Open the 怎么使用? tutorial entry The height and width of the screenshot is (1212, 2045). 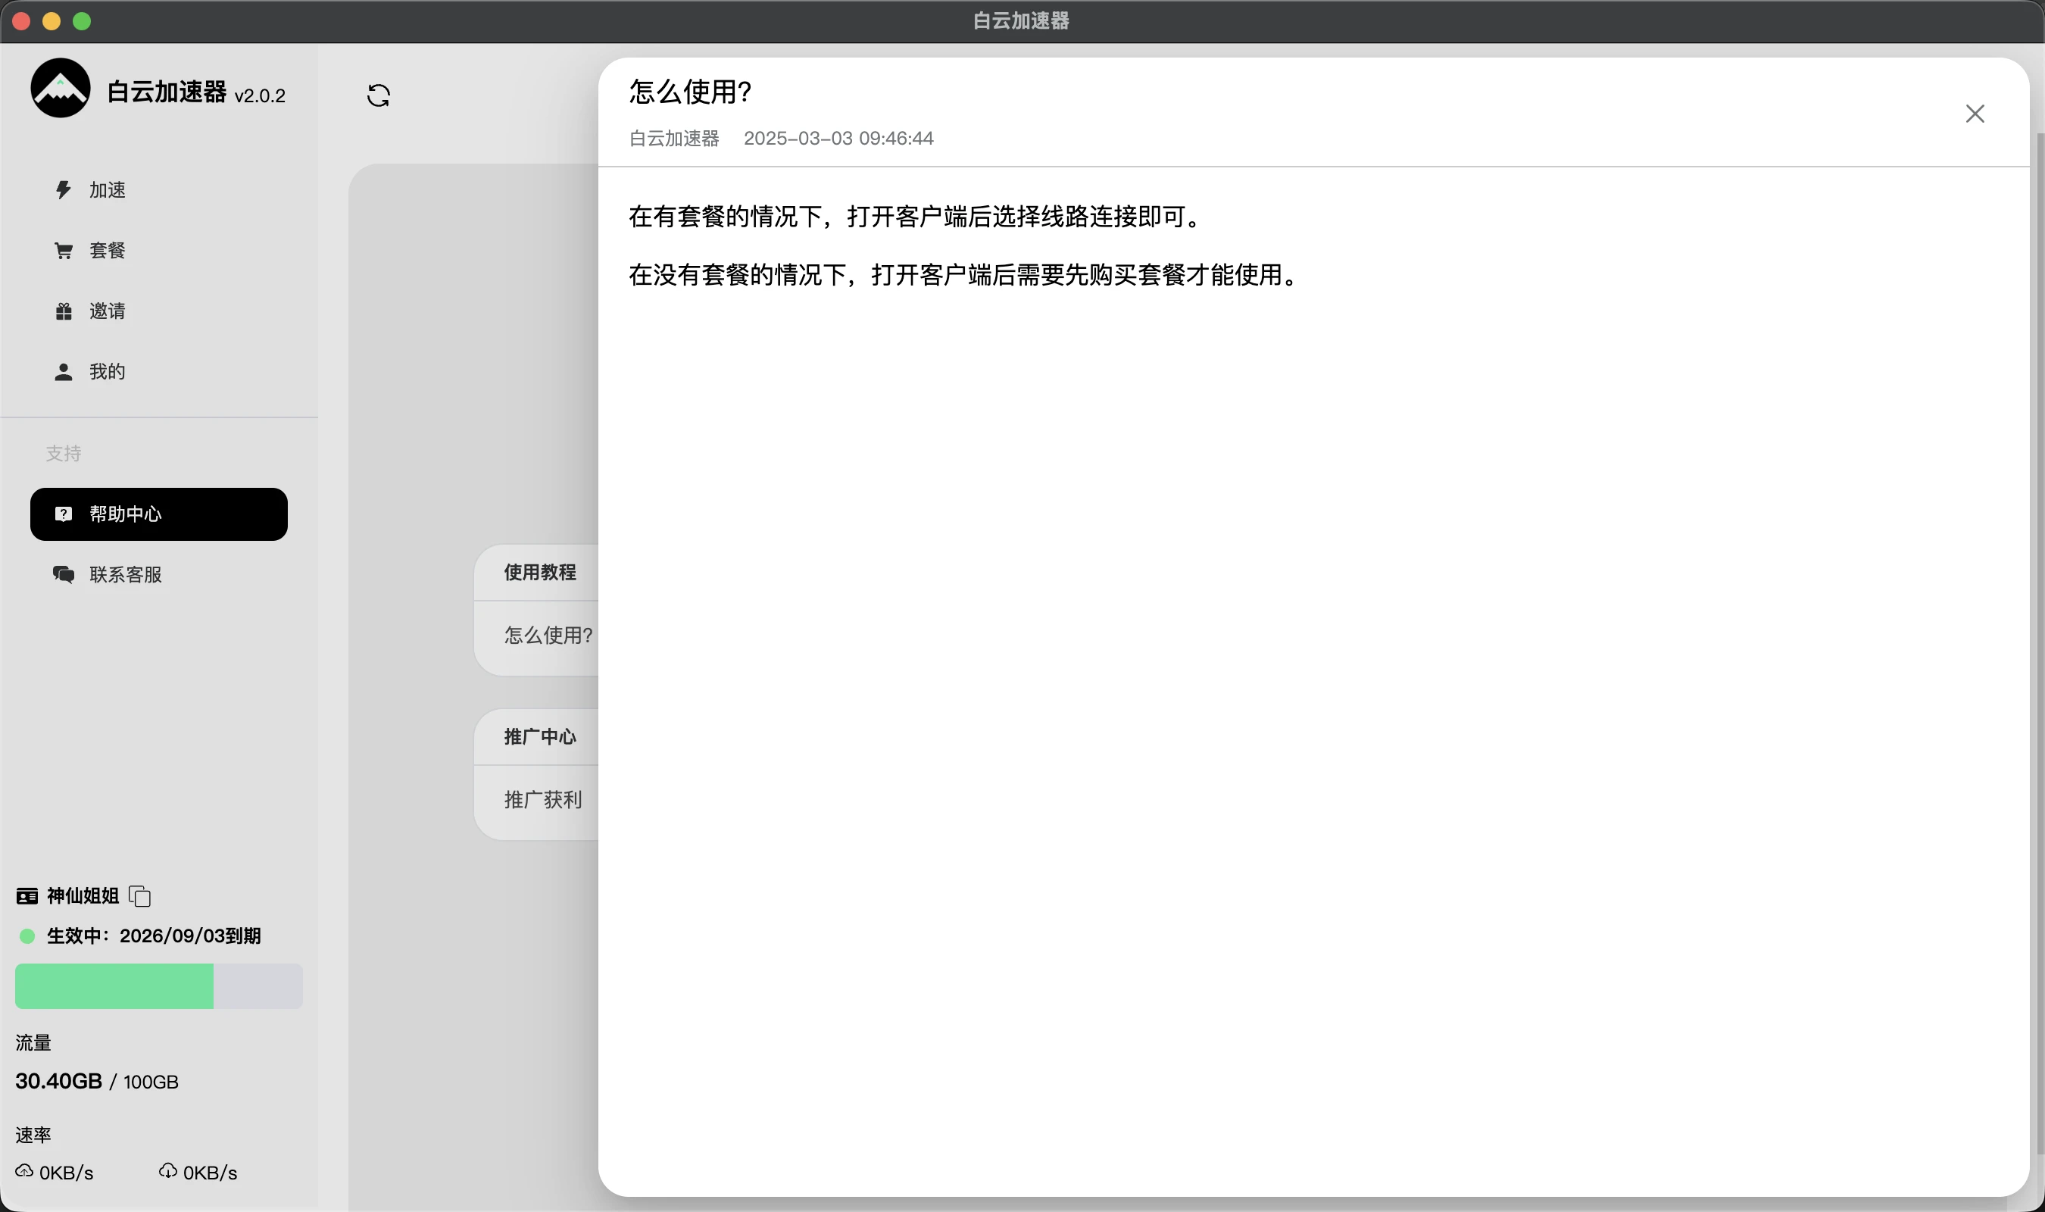tap(548, 636)
